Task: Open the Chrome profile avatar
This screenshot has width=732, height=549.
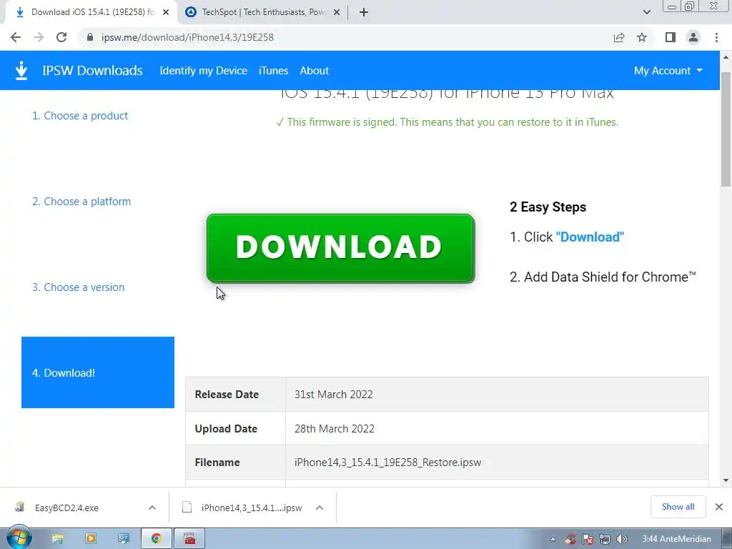Action: click(693, 37)
